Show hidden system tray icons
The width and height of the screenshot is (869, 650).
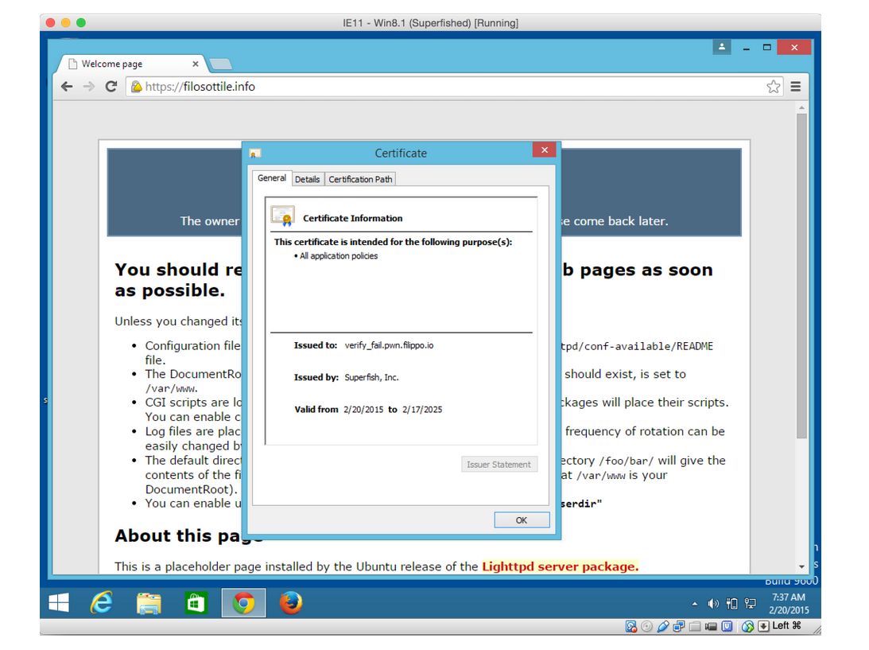pos(695,603)
